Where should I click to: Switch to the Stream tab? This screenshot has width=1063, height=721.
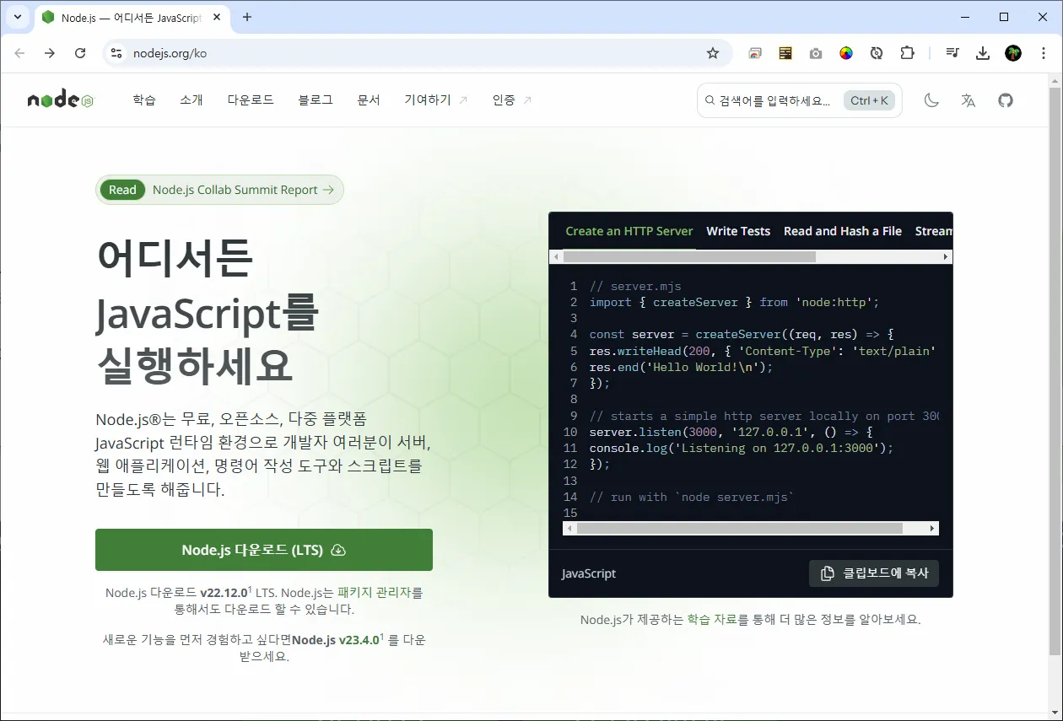click(934, 231)
